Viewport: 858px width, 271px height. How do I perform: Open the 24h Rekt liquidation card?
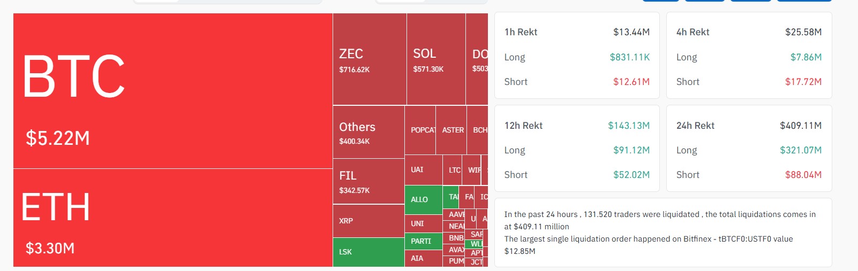749,149
